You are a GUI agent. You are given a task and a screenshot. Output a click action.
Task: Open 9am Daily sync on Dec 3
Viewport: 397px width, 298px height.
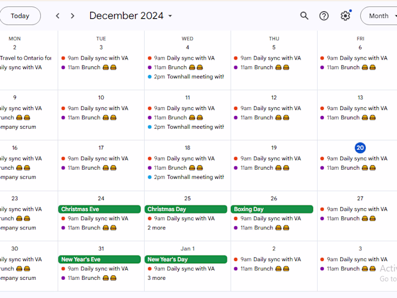[x=95, y=58]
